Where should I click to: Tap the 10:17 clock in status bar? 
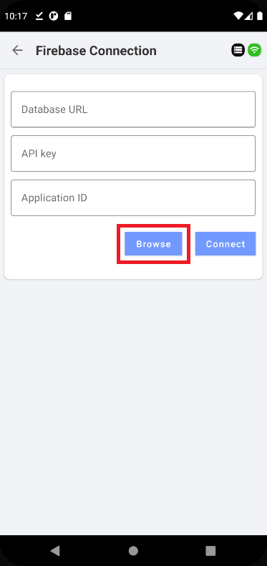tap(16, 16)
